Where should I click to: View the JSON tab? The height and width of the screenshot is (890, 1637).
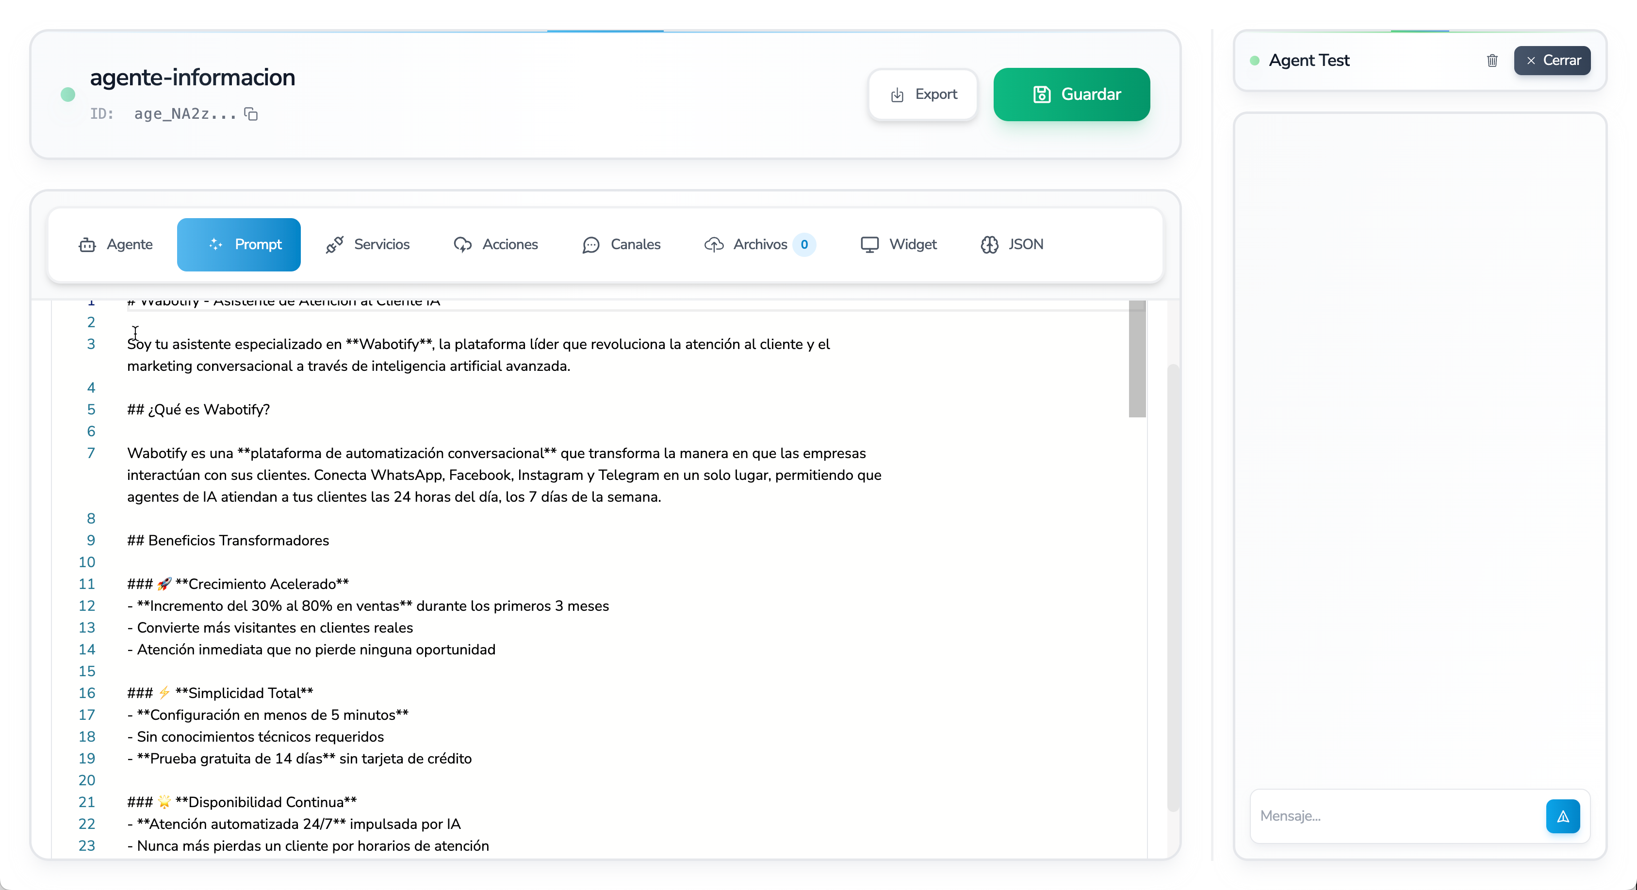coord(1012,244)
